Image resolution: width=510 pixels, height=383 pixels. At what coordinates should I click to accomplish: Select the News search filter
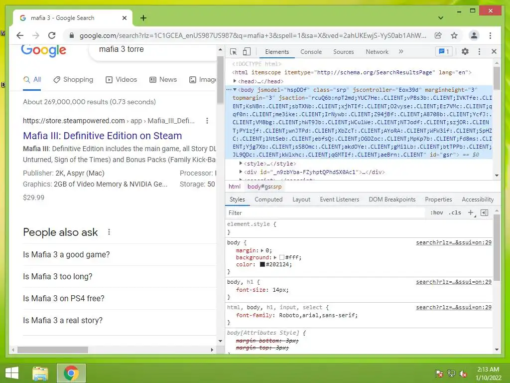click(163, 79)
